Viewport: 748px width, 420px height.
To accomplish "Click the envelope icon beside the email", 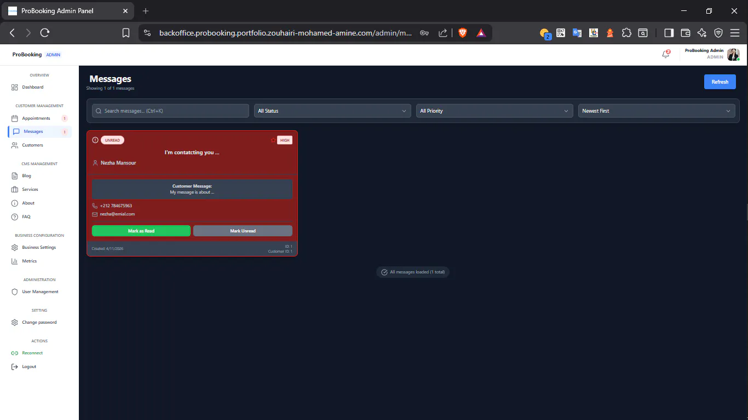I will (95, 214).
